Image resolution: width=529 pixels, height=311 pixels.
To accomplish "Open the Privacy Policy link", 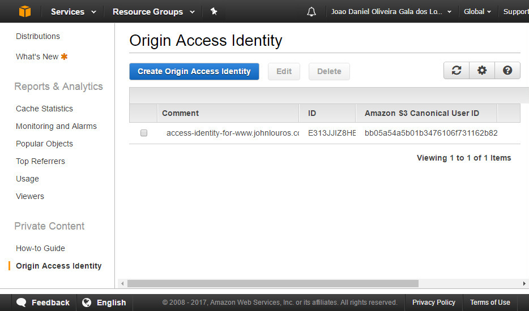I will click(x=433, y=303).
